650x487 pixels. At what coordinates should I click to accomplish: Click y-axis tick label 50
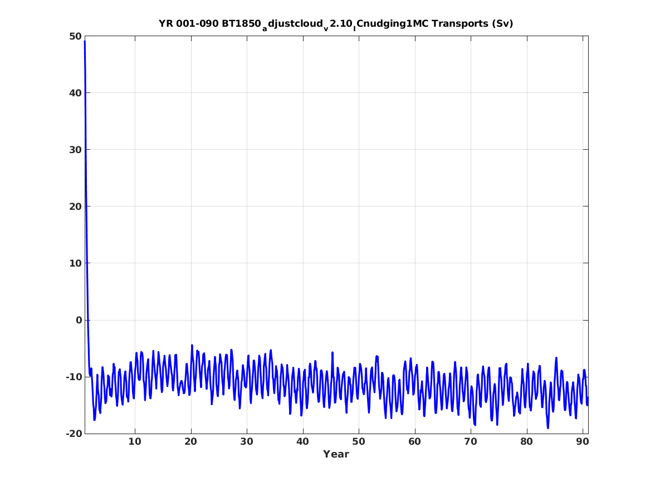75,36
